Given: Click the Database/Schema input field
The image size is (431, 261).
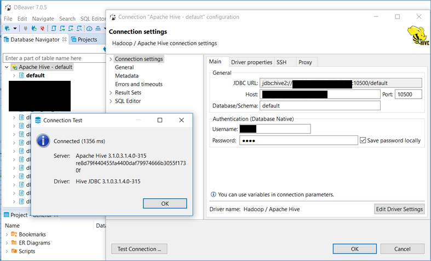Looking at the screenshot, I should 320,106.
